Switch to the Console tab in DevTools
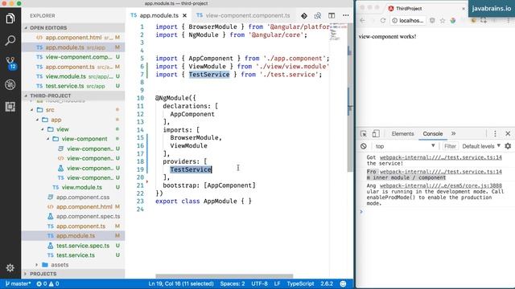This screenshot has height=289, width=515. click(x=433, y=134)
